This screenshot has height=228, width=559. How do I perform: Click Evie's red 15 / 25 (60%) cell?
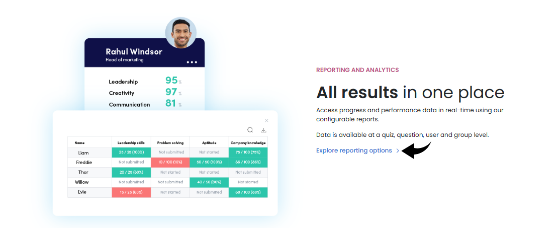tap(131, 192)
